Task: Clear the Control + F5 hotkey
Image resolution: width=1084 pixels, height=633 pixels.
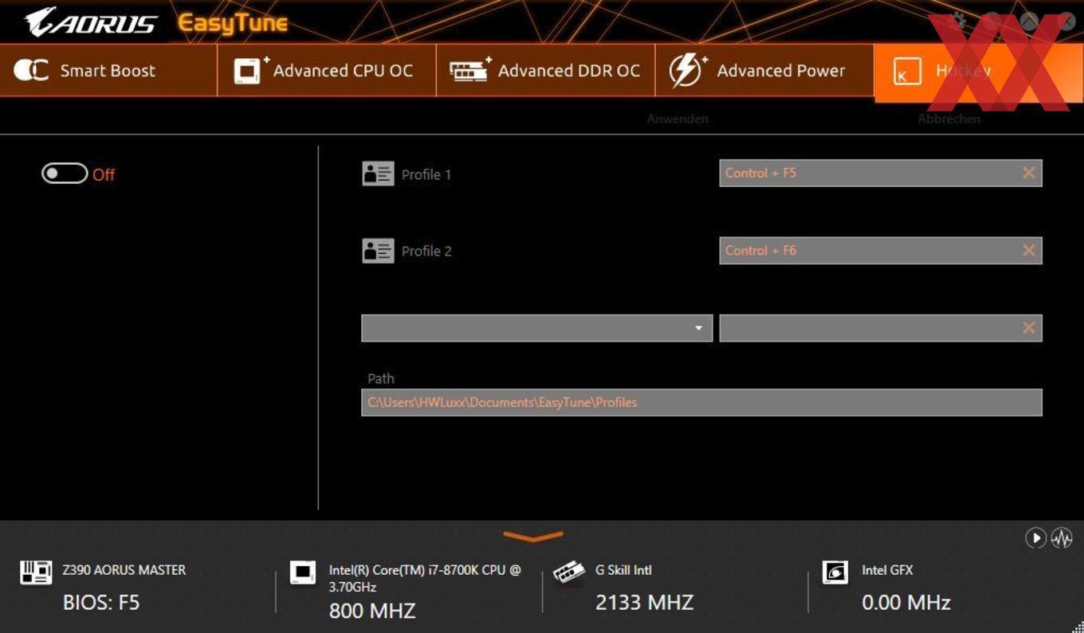Action: coord(1029,173)
